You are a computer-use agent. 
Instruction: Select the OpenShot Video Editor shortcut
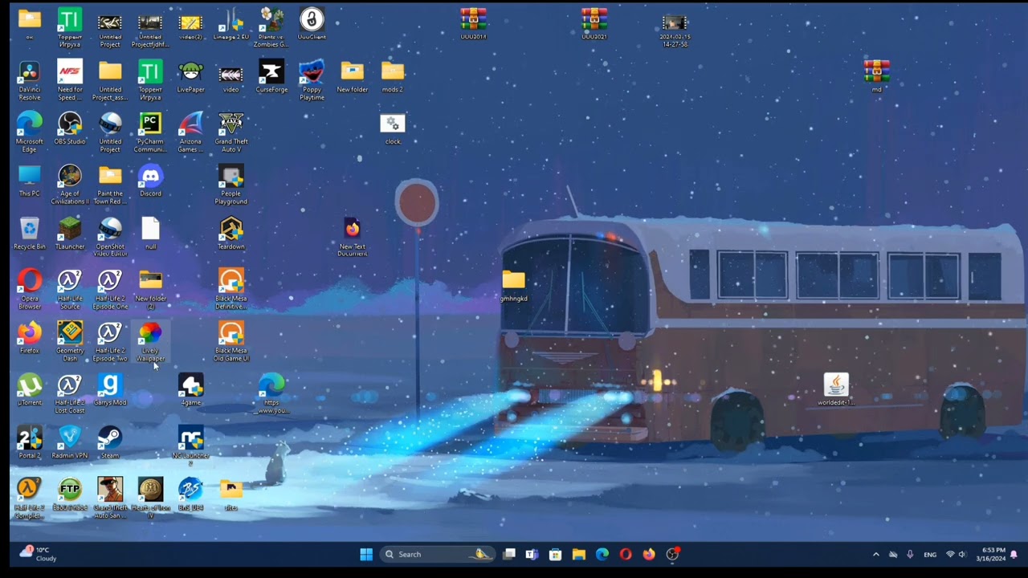[110, 237]
